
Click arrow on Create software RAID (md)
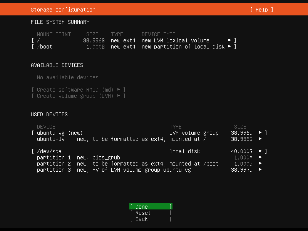[119, 90]
